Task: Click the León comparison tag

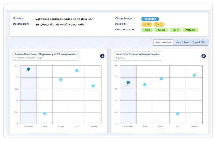Action: coord(175,30)
